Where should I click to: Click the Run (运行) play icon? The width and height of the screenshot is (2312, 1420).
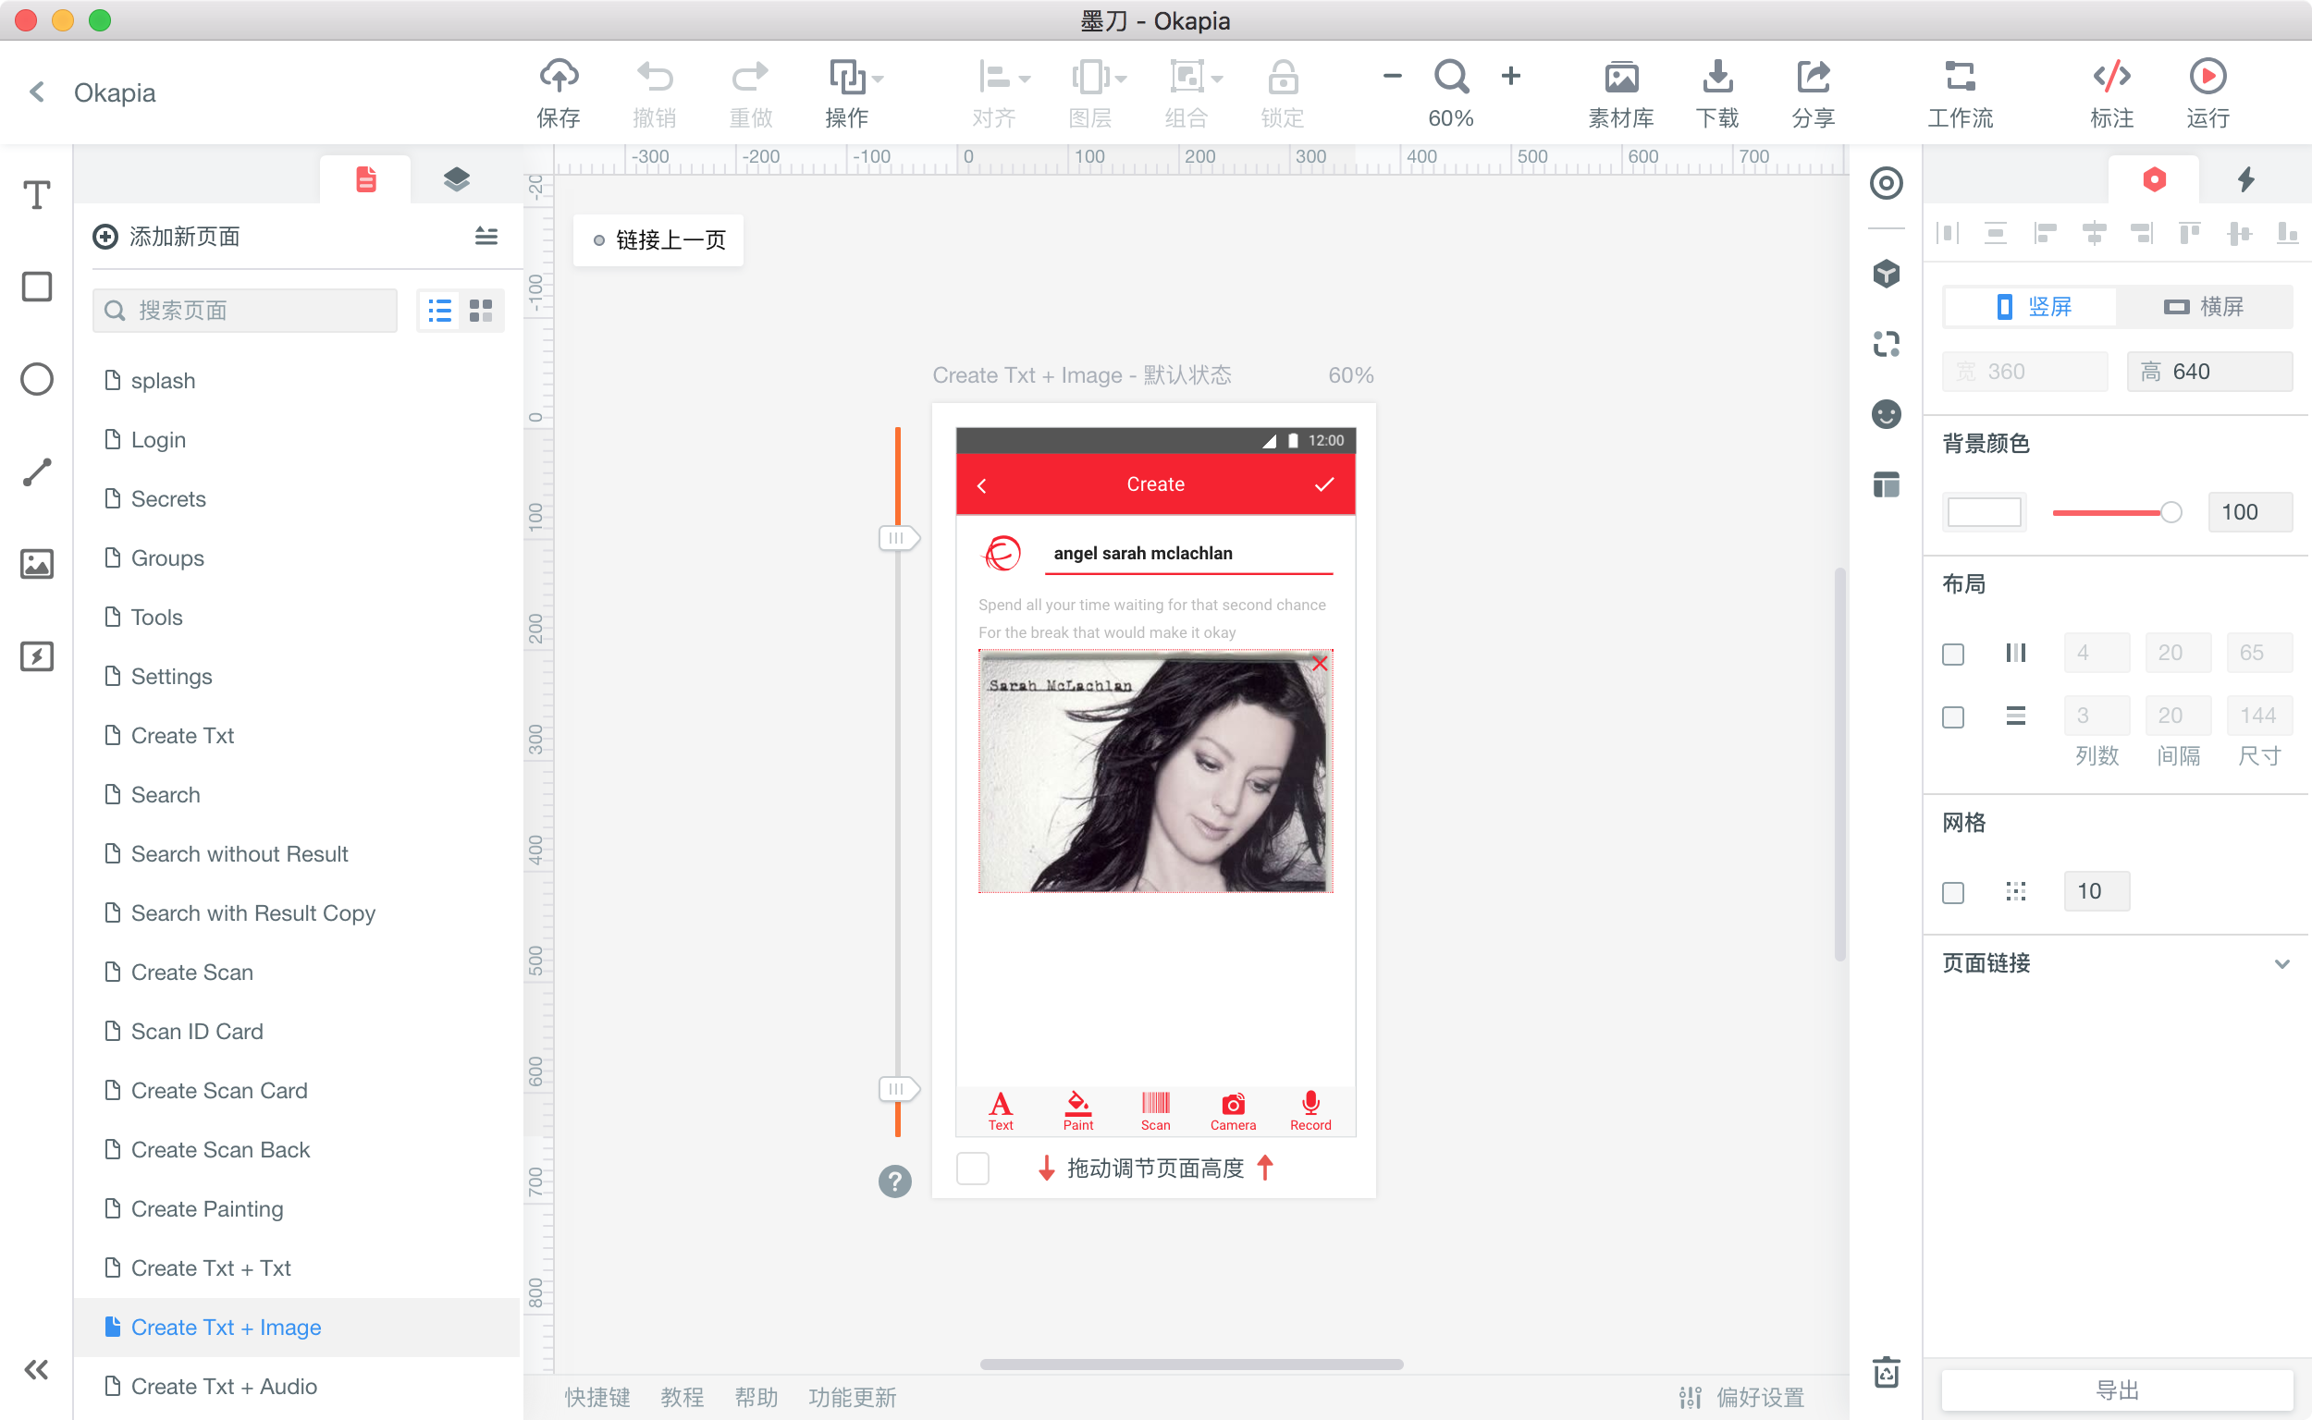pos(2207,76)
